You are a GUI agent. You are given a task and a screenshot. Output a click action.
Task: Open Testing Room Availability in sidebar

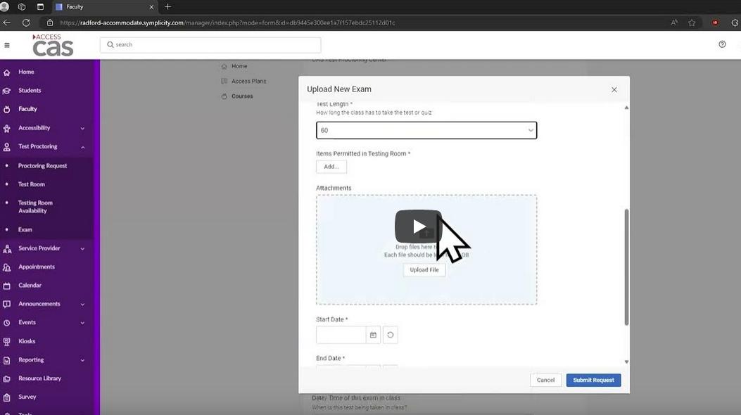click(35, 207)
